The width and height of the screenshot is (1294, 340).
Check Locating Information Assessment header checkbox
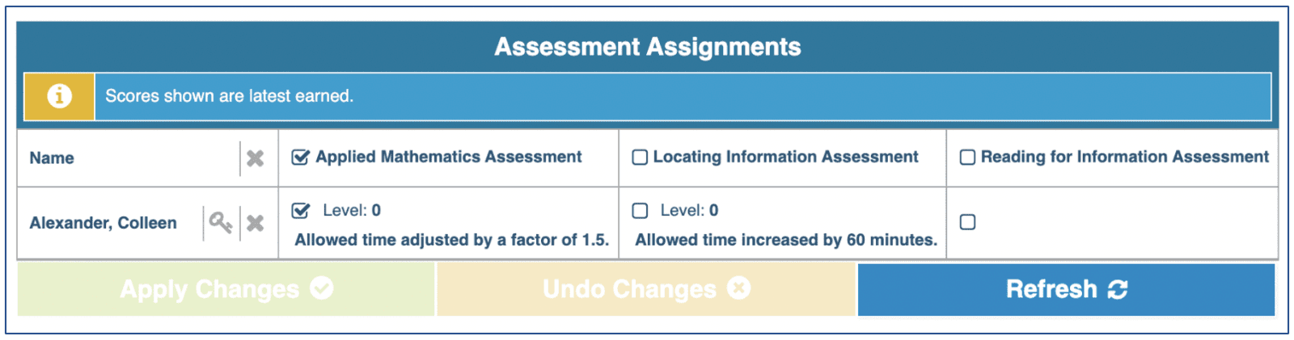click(640, 157)
